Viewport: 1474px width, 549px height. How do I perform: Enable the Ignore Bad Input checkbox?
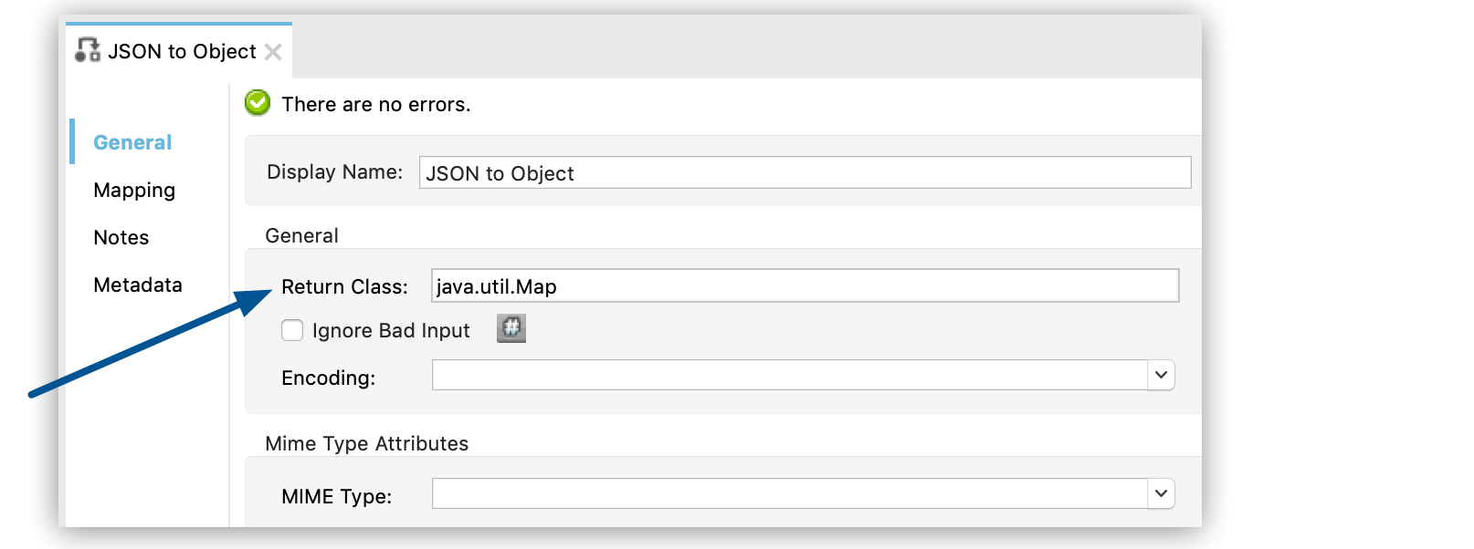[291, 330]
